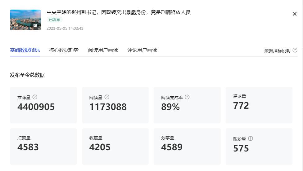Click the 评论量 value 772

[x=241, y=106]
